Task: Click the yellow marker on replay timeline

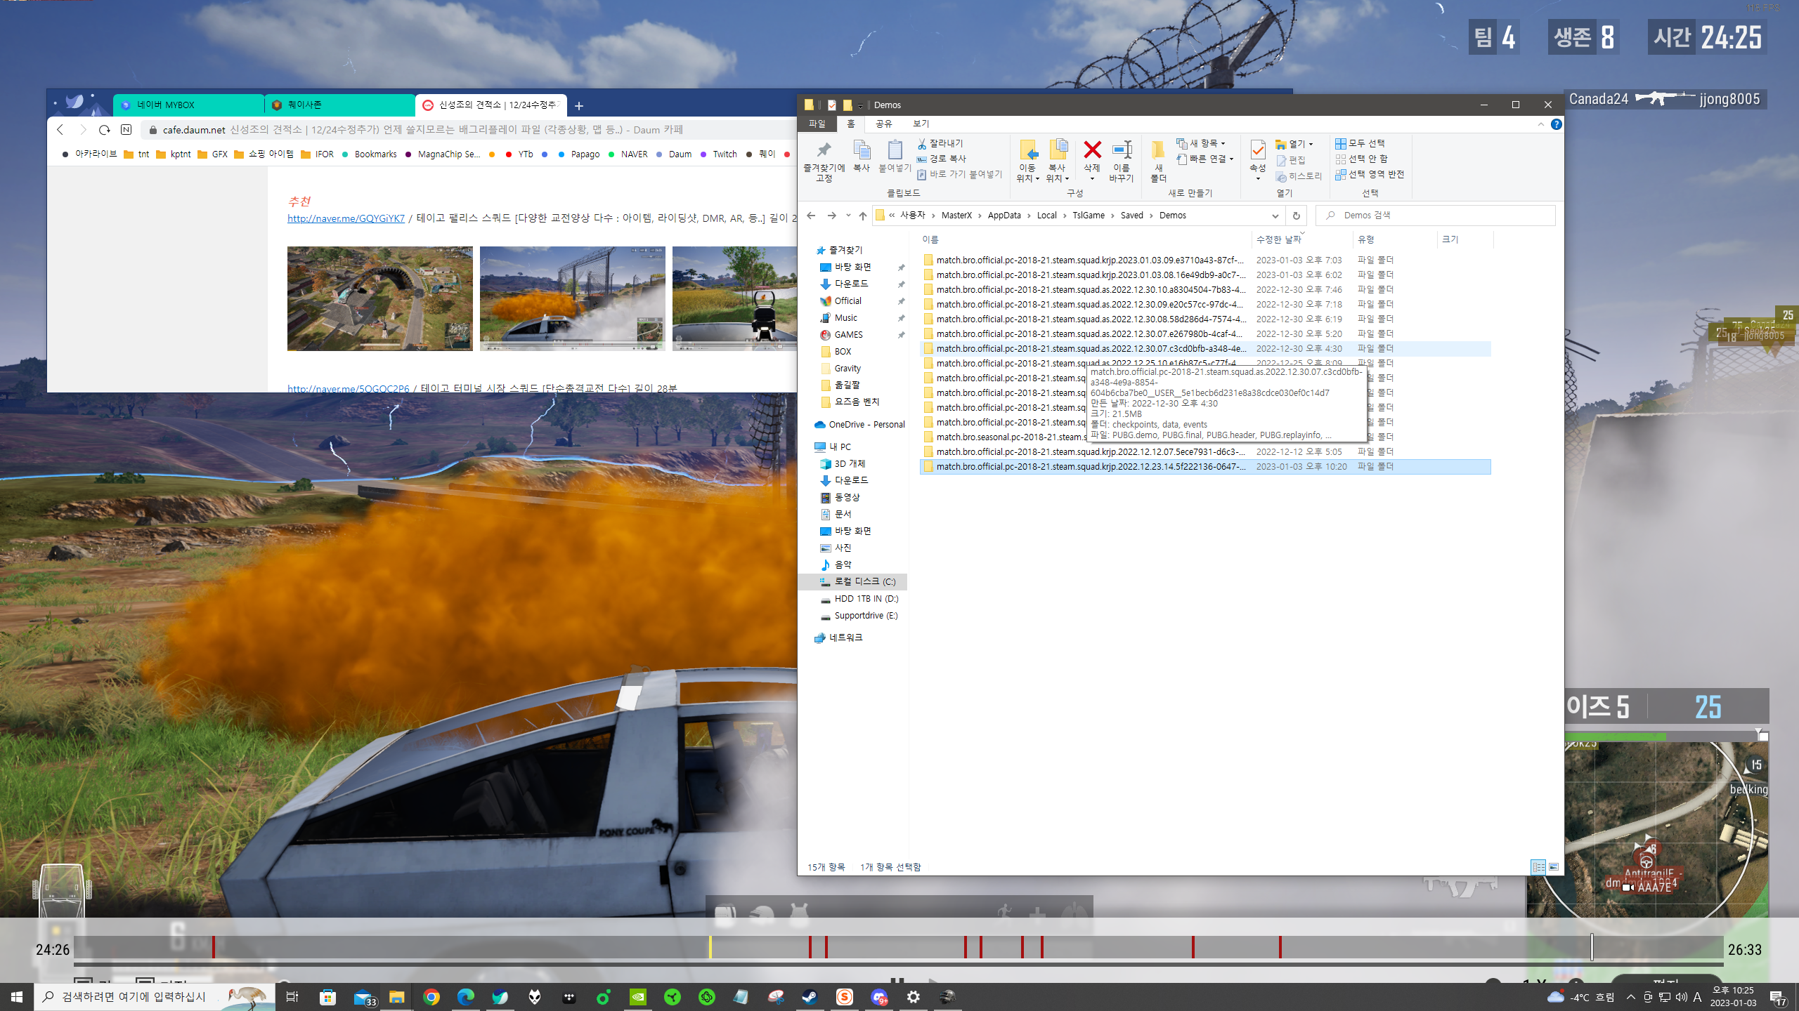Action: [710, 946]
